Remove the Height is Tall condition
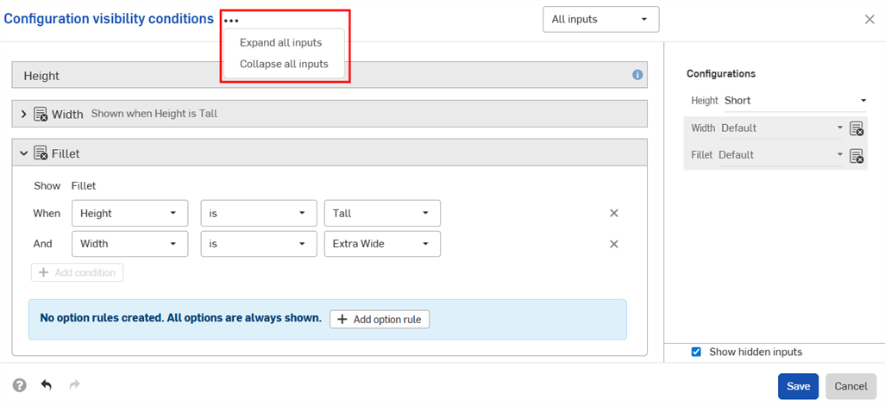Image resolution: width=885 pixels, height=405 pixels. coord(614,213)
